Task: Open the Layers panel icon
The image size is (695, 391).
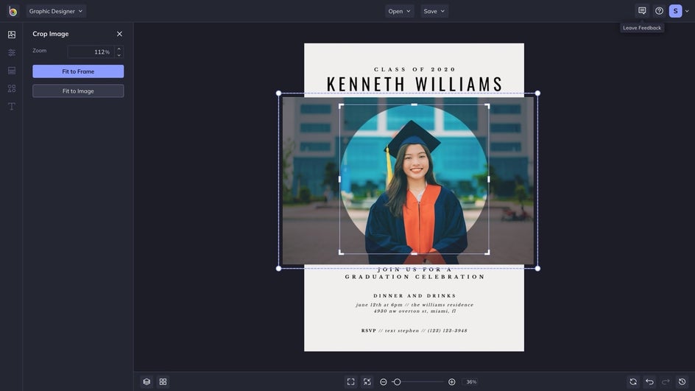Action: pos(147,381)
